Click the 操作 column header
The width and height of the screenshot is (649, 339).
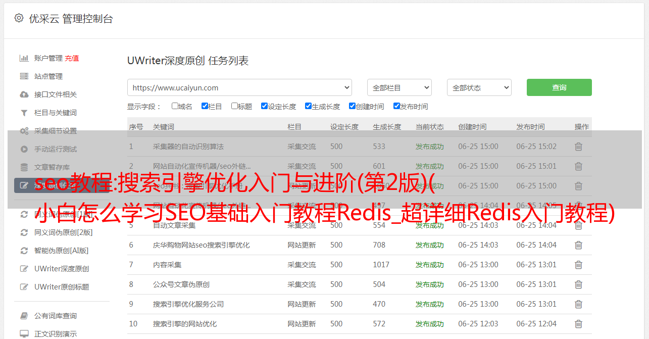click(x=582, y=127)
